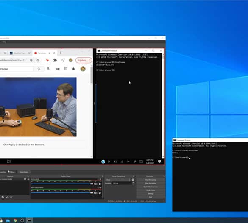The image size is (248, 223).
Task: Open Filters for the selected OBS source
Action: tap(11, 172)
